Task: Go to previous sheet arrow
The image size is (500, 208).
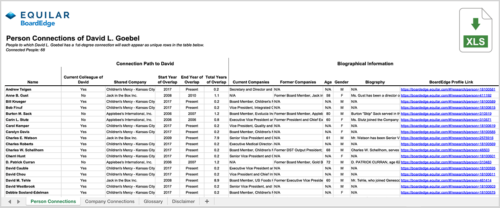Action: coord(10,201)
